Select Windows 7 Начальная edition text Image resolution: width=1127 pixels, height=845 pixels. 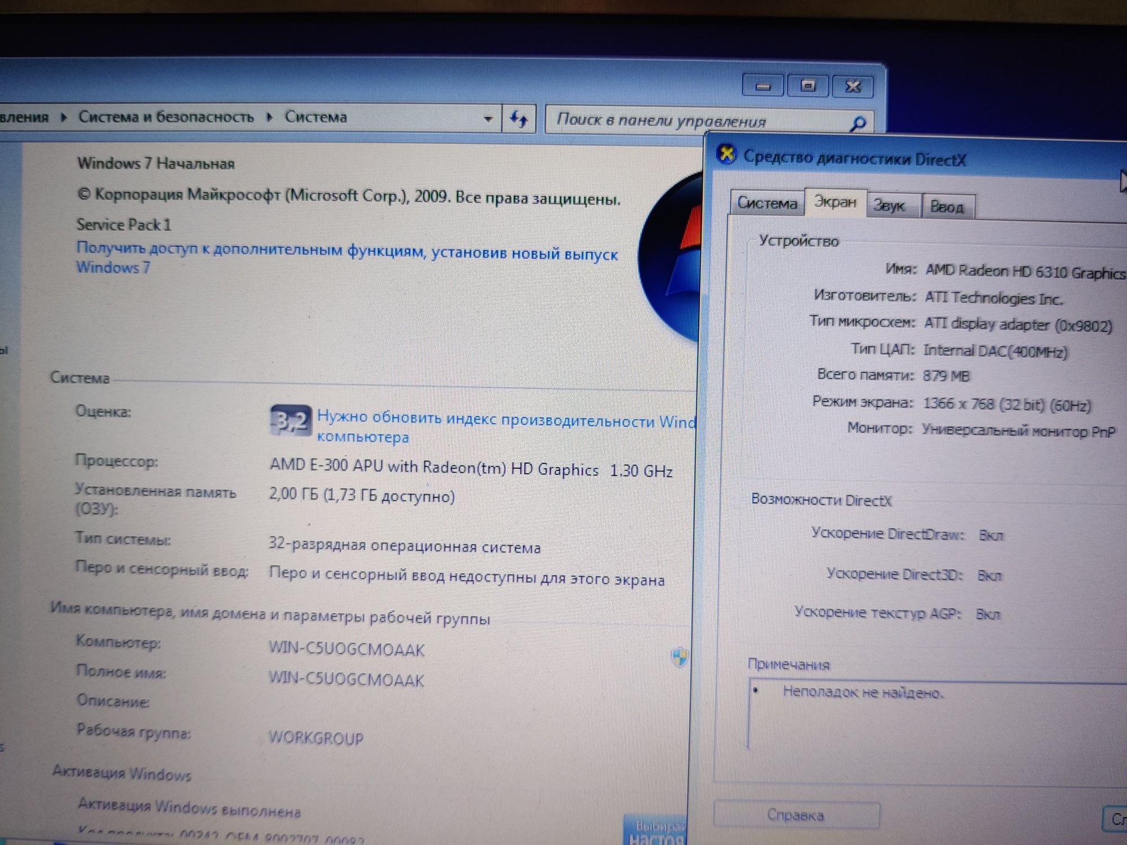click(x=156, y=163)
